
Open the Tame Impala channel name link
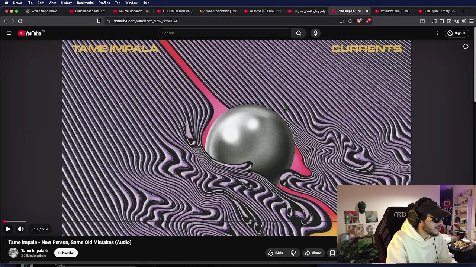click(33, 251)
